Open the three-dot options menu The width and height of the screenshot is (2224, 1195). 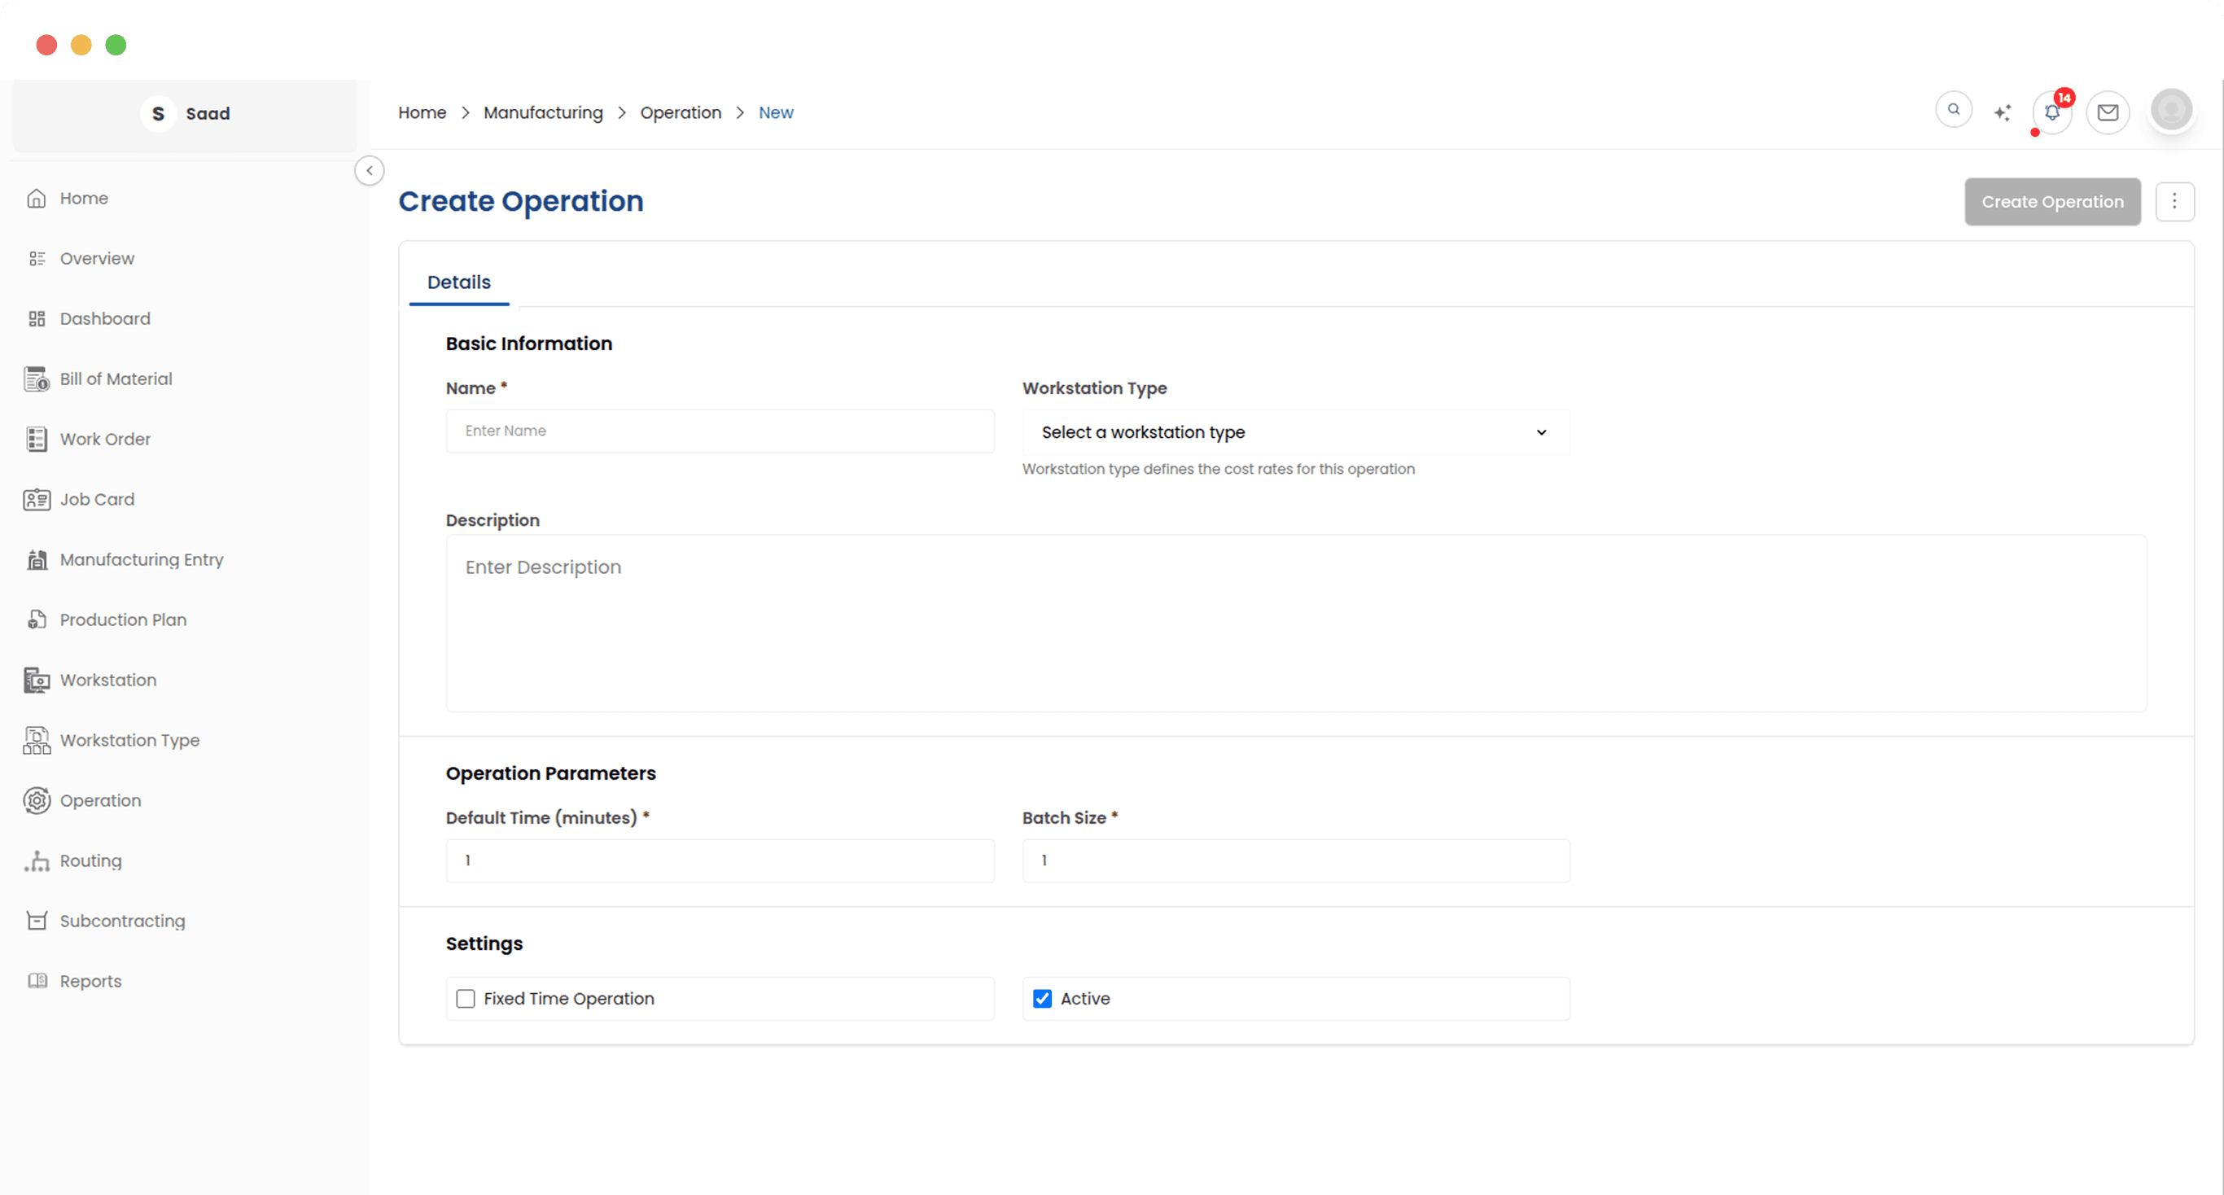click(2175, 201)
